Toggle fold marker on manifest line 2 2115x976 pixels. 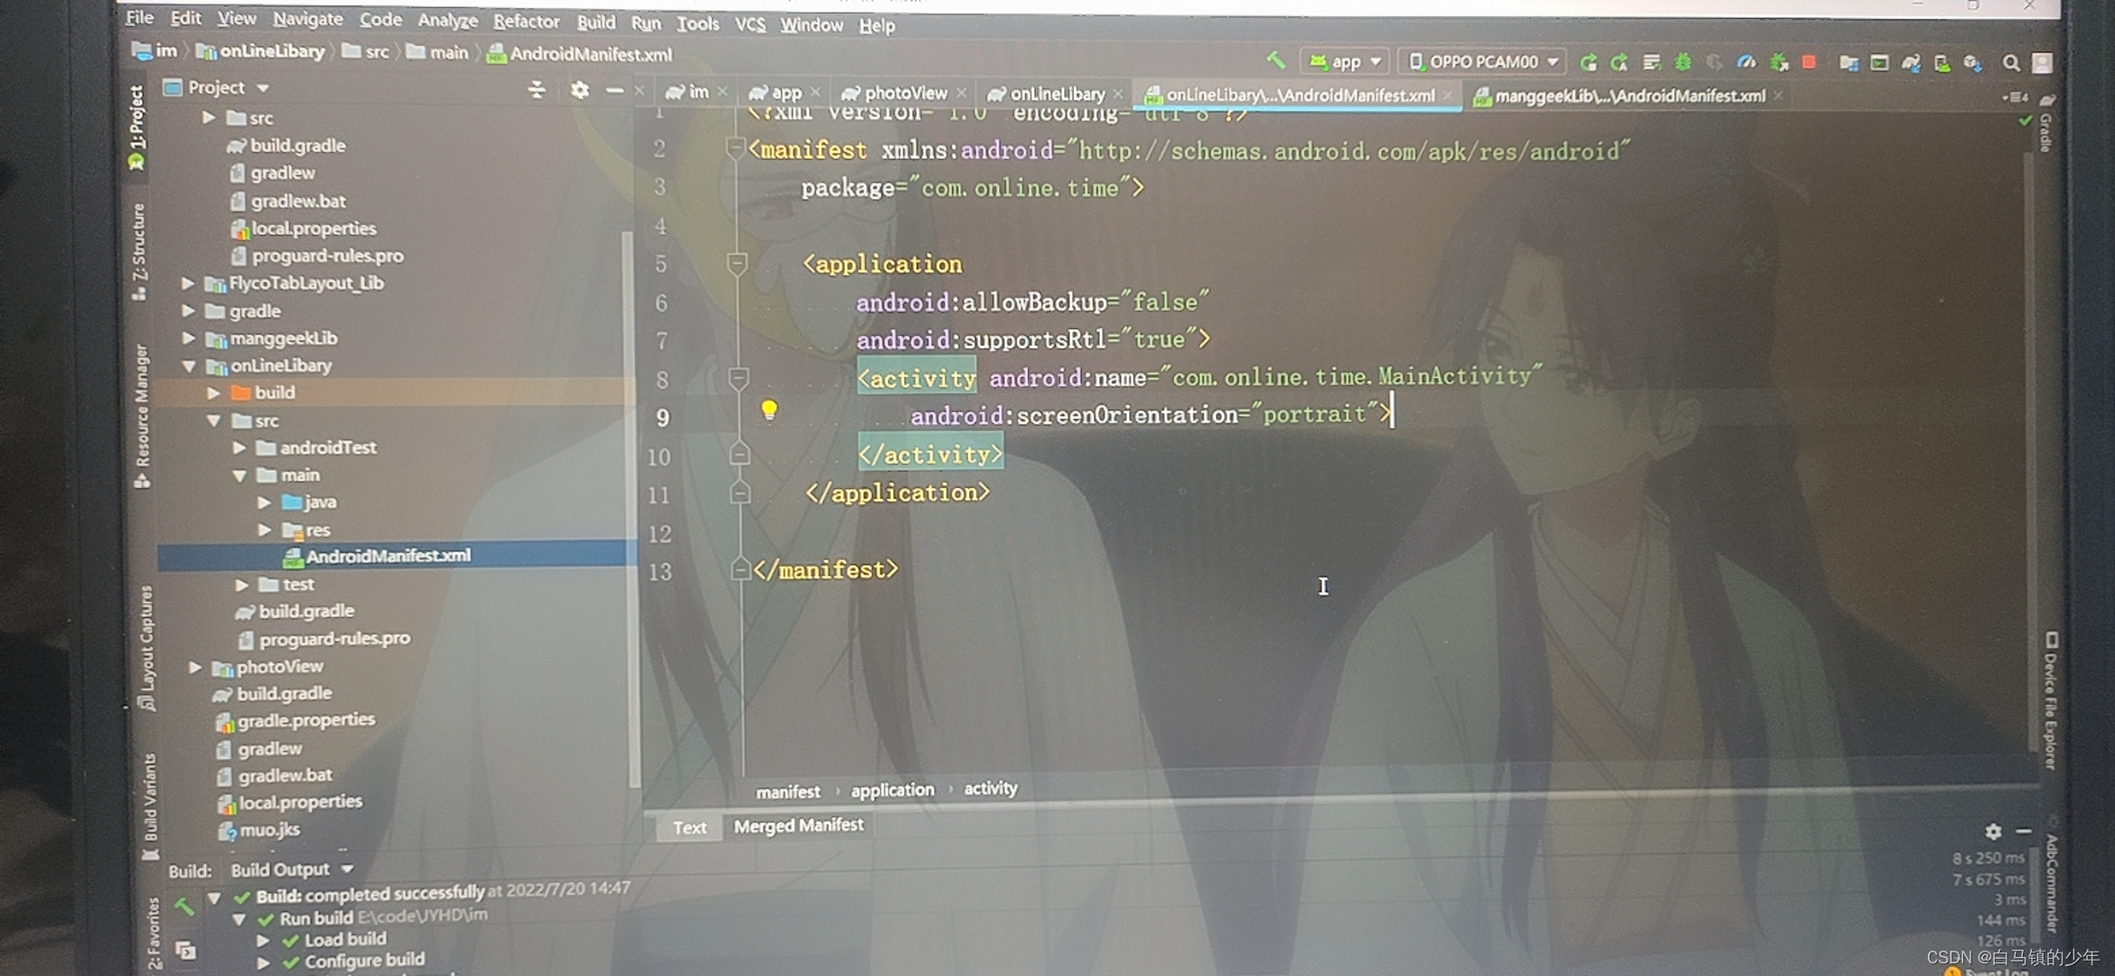[x=735, y=148]
